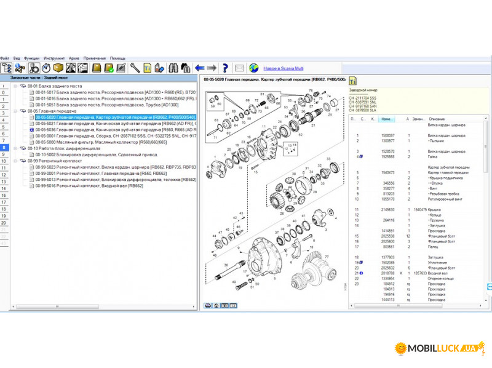Open the Функции menu
The height and width of the screenshot is (368, 492).
(x=31, y=58)
